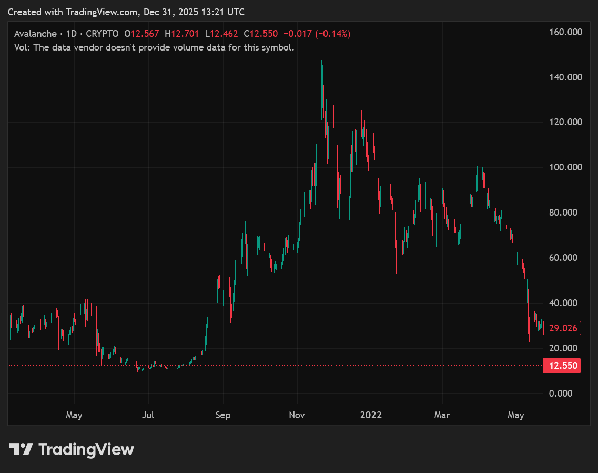Viewport: 598px width, 473px height.
Task: Select the 2022 label on time axis
Action: point(370,415)
